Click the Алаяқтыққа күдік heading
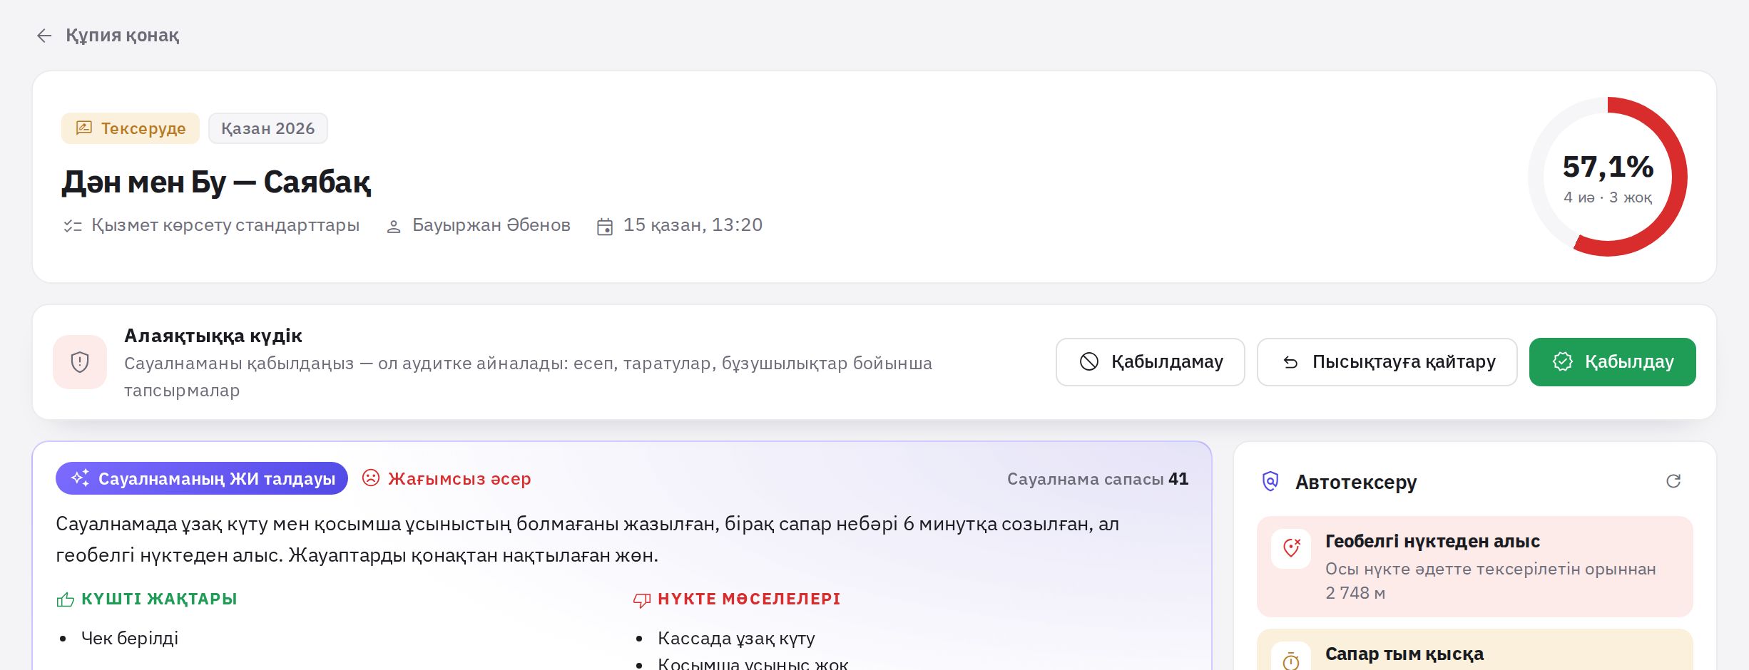The width and height of the screenshot is (1749, 670). pyautogui.click(x=213, y=336)
